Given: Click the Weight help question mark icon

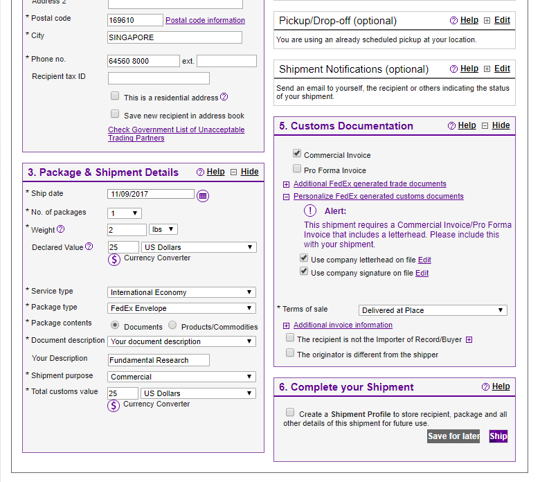Looking at the screenshot, I should [61, 229].
